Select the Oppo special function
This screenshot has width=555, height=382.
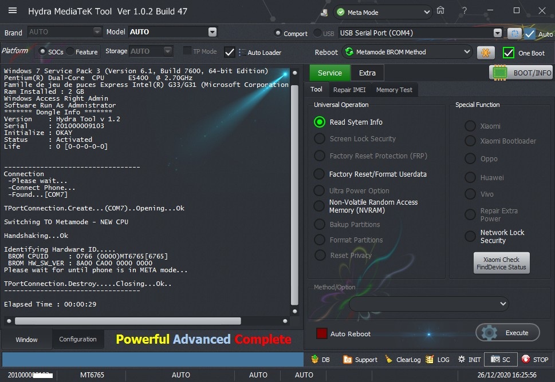[x=470, y=158]
